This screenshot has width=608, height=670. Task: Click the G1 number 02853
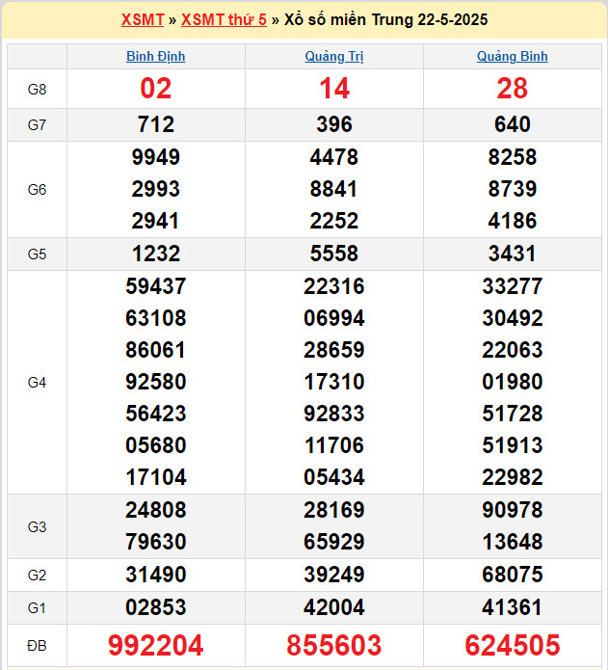pos(156,607)
